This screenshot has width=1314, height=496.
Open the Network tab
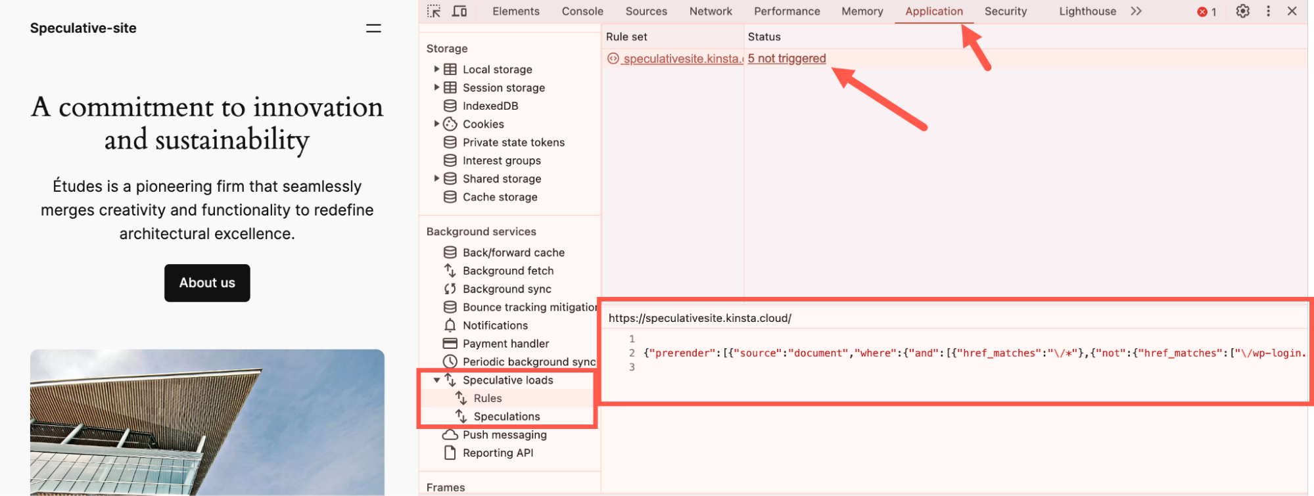point(711,11)
